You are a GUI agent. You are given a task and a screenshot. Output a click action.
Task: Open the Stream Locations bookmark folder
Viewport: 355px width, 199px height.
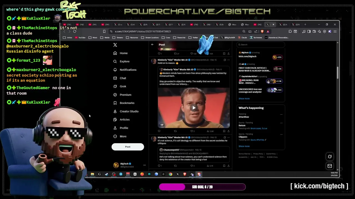pos(149,38)
